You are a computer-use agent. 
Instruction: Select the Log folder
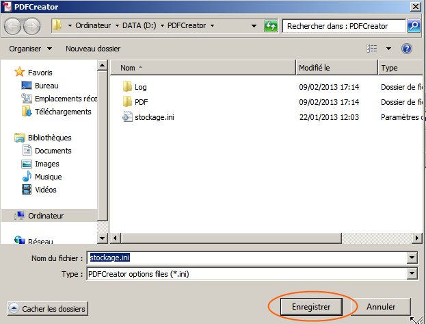(x=140, y=87)
